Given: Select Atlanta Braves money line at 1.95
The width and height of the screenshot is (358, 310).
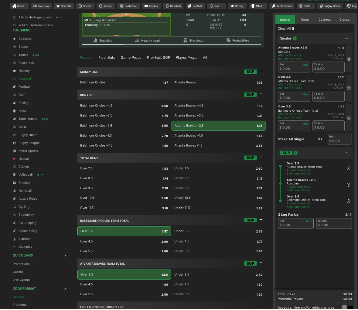Looking at the screenshot, I should point(218,83).
